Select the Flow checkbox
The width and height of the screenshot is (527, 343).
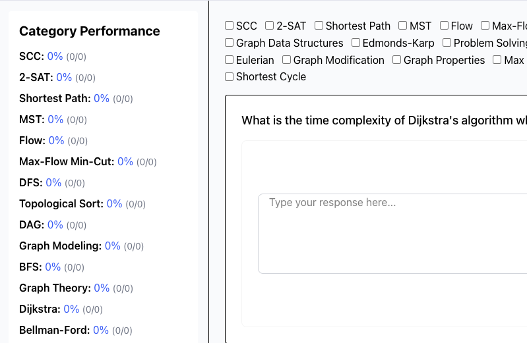pos(445,26)
